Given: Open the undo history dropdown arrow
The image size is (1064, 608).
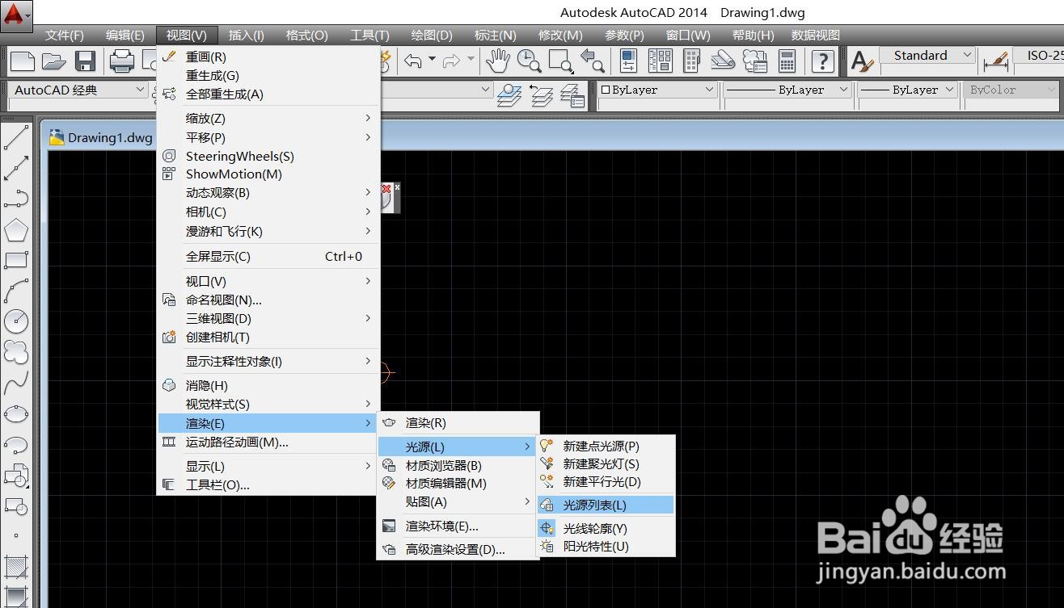Looking at the screenshot, I should [x=432, y=61].
